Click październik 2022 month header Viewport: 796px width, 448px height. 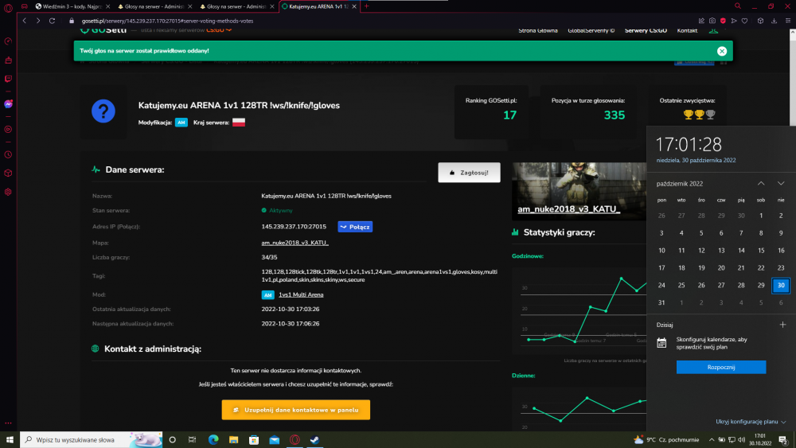(679, 184)
